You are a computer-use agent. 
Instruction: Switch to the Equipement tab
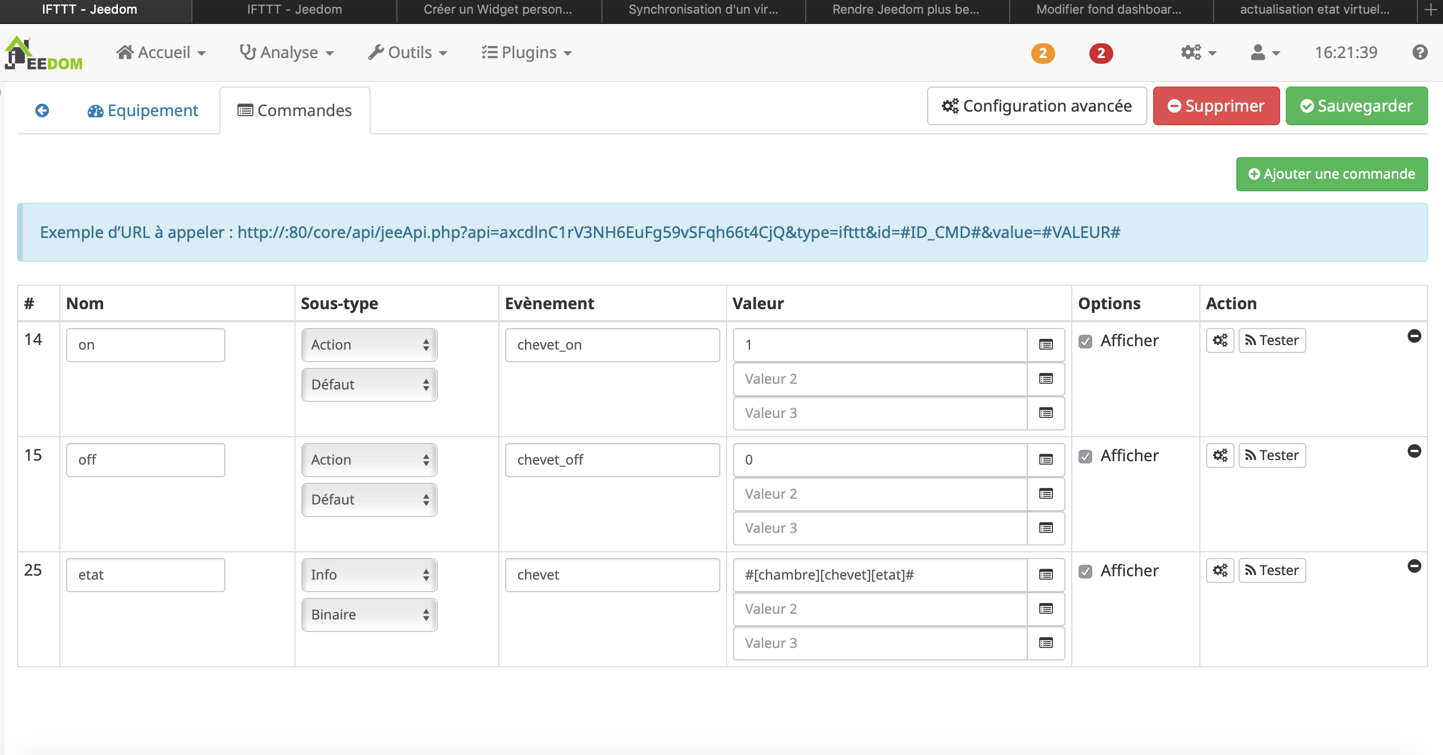(x=142, y=110)
